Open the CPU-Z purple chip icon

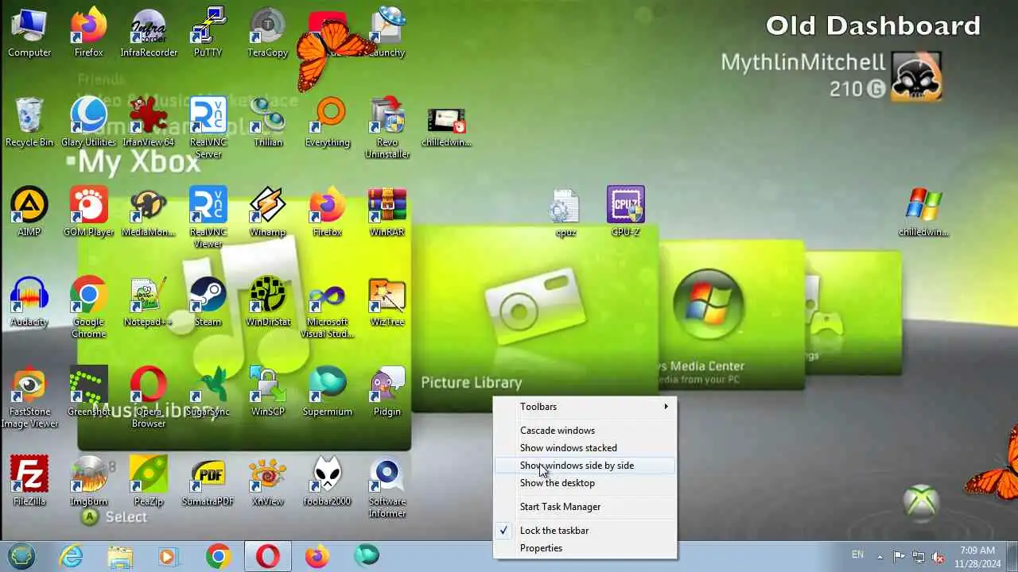pos(626,212)
